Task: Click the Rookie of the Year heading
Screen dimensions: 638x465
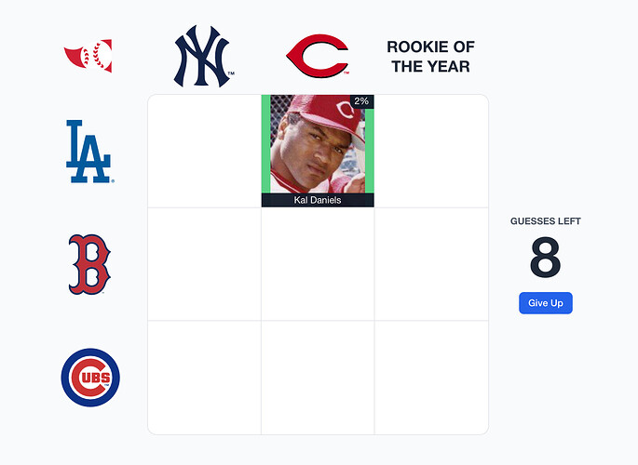Action: [x=431, y=57]
